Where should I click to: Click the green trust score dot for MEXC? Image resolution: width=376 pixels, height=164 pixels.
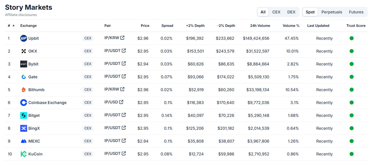[x=351, y=141]
